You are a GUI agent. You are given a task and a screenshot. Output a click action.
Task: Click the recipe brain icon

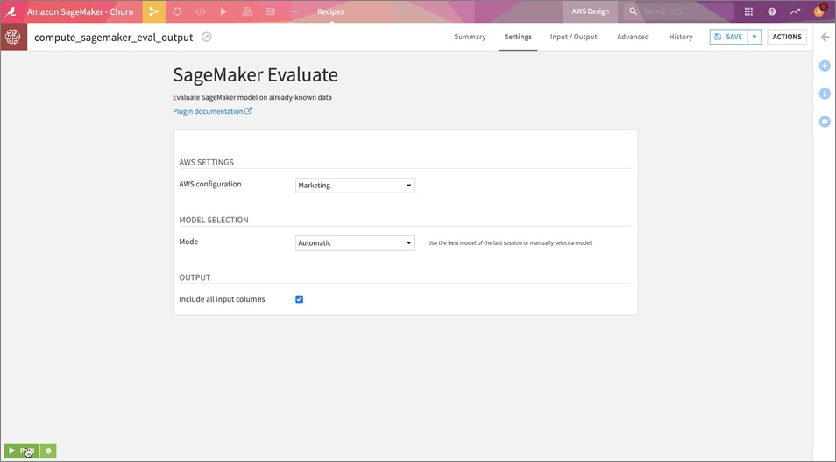coord(13,37)
